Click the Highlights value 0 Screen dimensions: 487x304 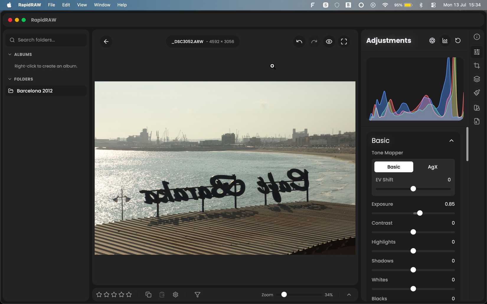coord(453,242)
